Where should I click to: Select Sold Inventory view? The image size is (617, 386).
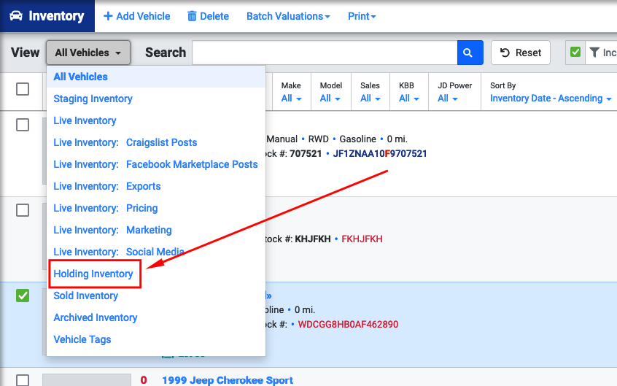(86, 296)
